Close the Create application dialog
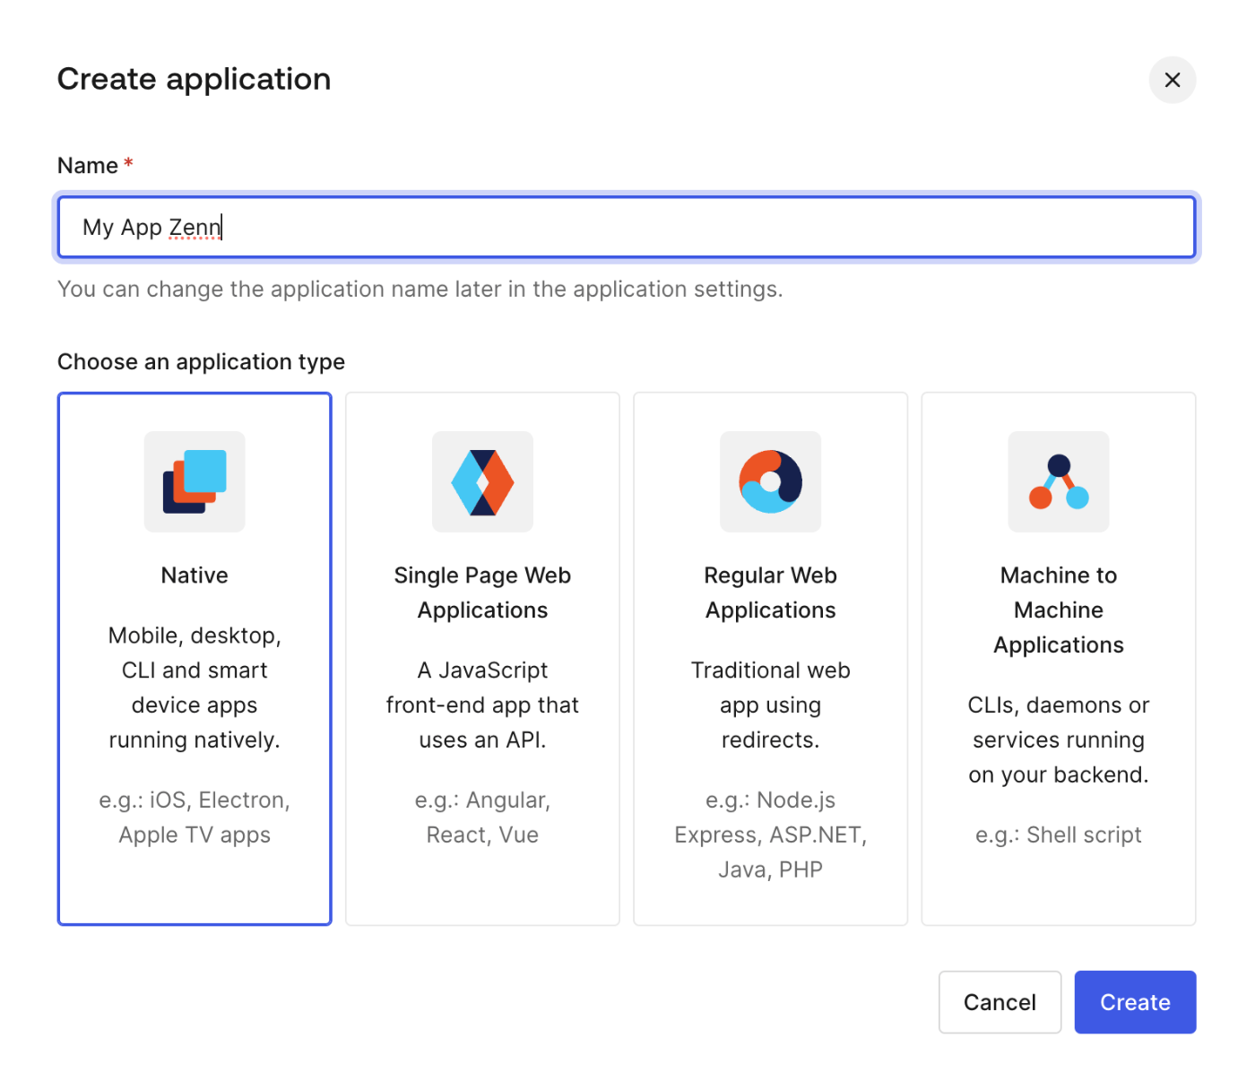Viewport: 1255px width, 1090px height. tap(1173, 80)
